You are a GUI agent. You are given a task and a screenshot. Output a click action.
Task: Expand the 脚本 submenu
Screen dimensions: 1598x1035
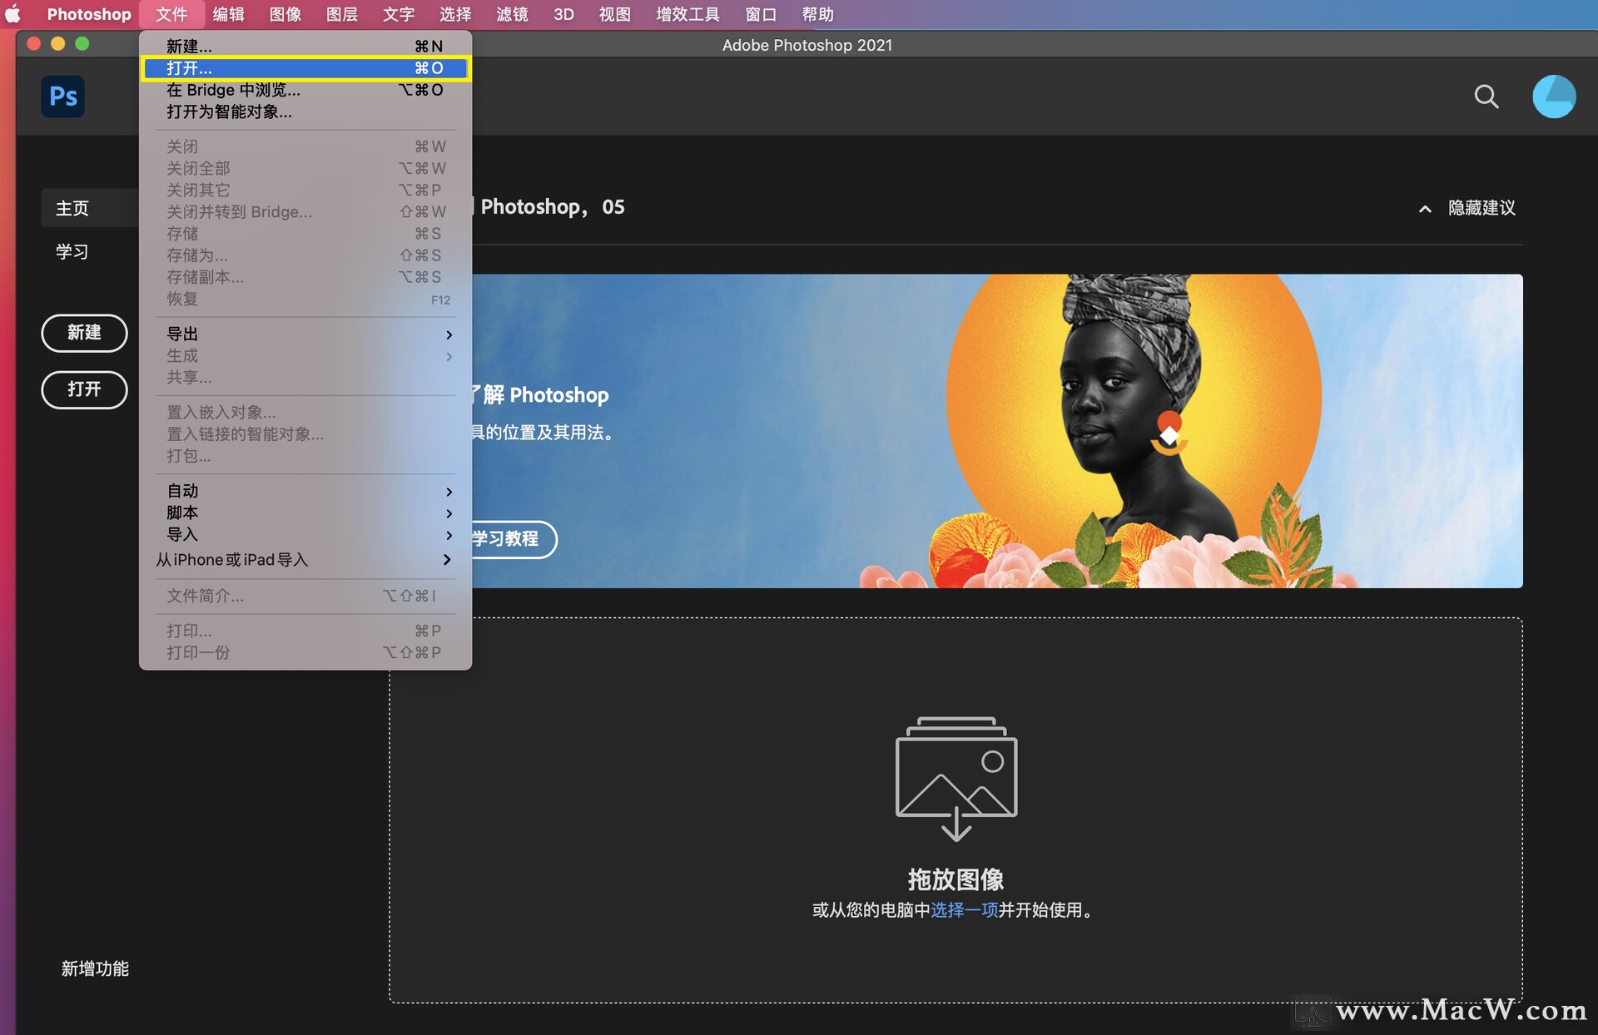tap(305, 513)
